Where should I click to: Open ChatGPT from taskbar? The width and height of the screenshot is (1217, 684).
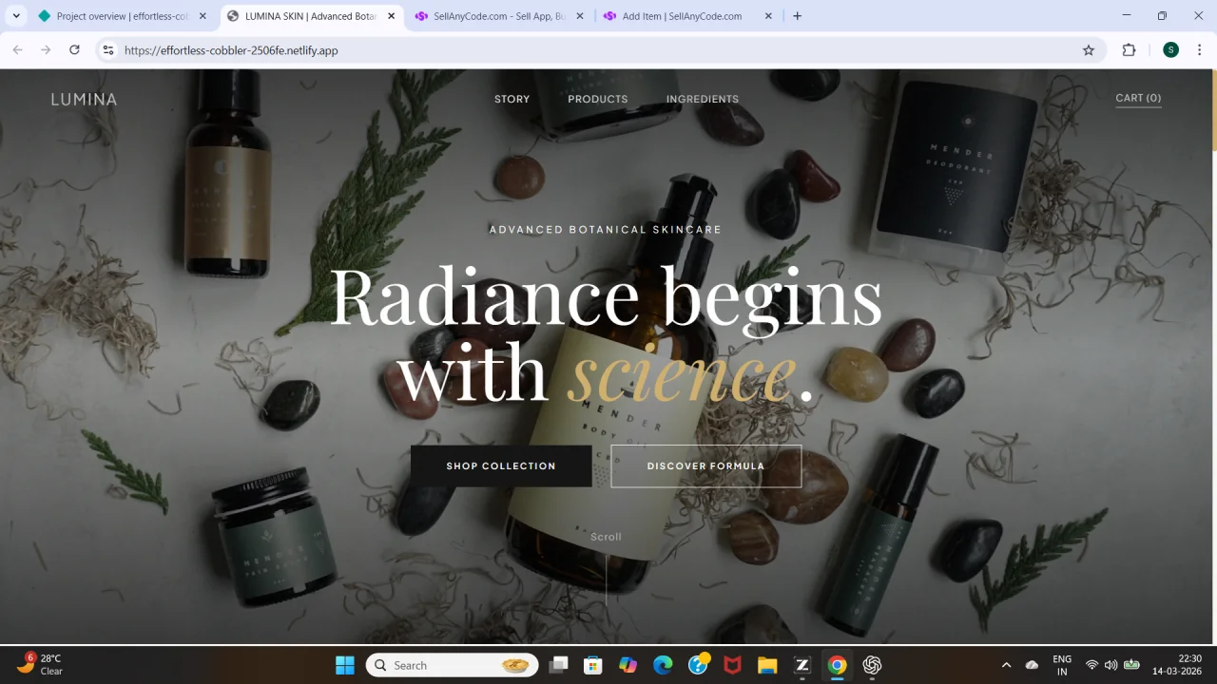click(872, 665)
